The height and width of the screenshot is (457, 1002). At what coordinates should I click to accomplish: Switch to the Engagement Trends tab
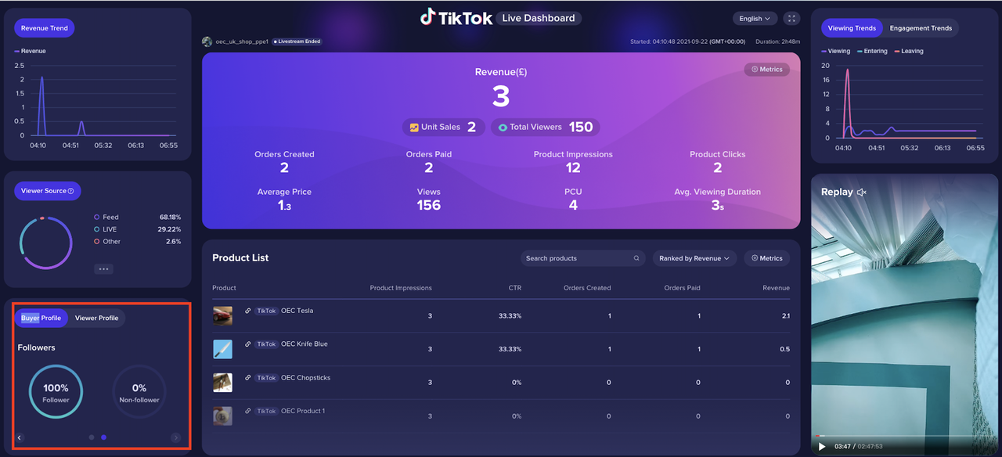click(921, 28)
